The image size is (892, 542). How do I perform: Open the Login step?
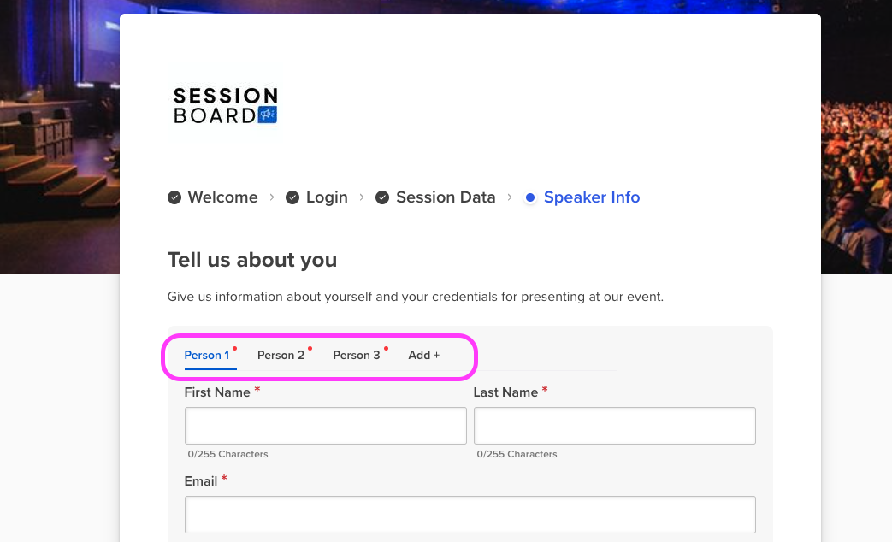[327, 197]
